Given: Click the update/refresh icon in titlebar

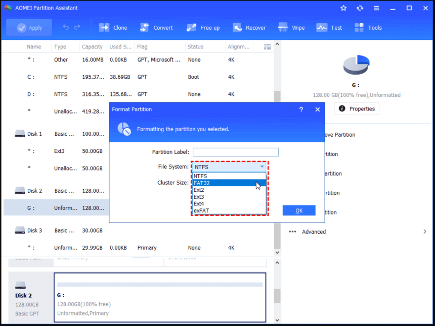Looking at the screenshot, I should pyautogui.click(x=359, y=8).
